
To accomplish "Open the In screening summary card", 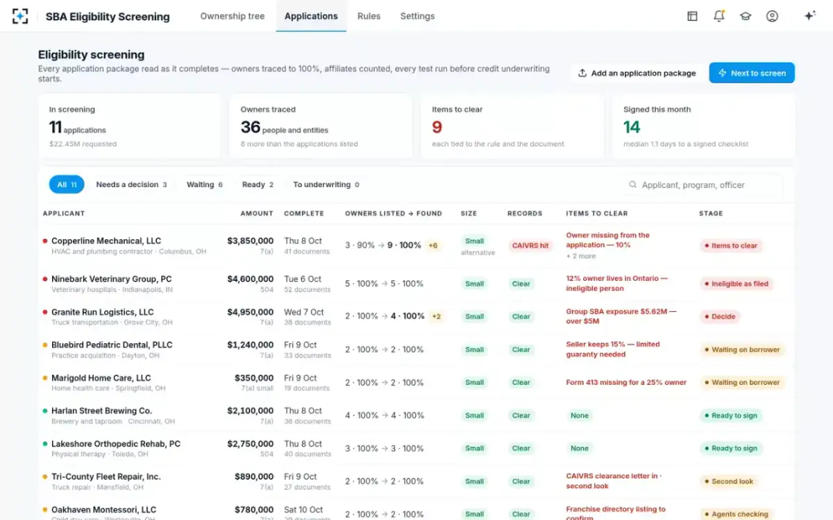I will 129,126.
